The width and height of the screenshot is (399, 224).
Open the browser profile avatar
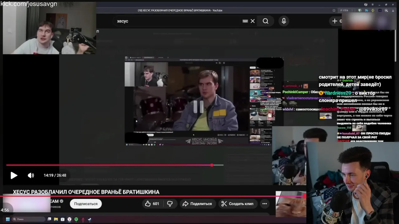pyautogui.click(x=366, y=4)
